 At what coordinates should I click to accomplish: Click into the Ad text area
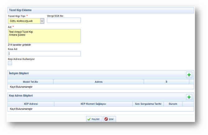tap(44, 36)
